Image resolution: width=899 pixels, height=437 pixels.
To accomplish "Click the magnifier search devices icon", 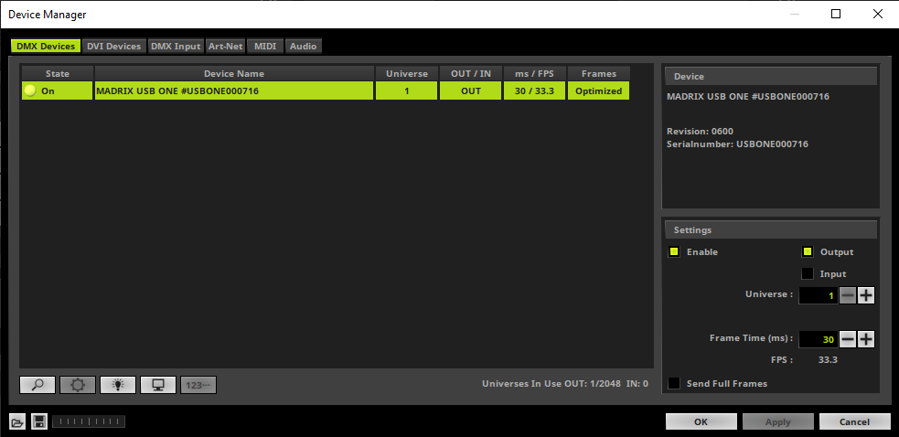I will pyautogui.click(x=37, y=385).
